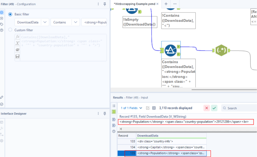
Task: Open the configuration gear tab in sidebar
Action: pyautogui.click(x=2, y=12)
